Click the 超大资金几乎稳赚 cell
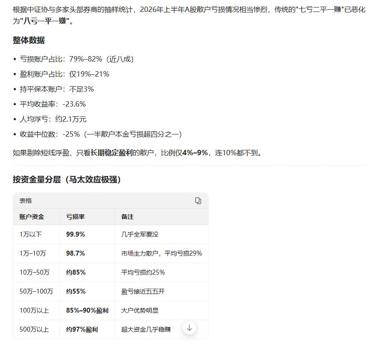Image resolution: width=376 pixels, height=344 pixels. [x=146, y=329]
